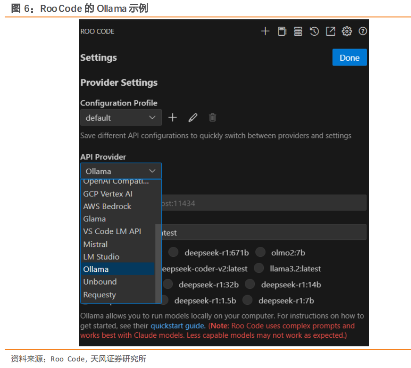Pop out Roo Code into the editor

coord(330,31)
